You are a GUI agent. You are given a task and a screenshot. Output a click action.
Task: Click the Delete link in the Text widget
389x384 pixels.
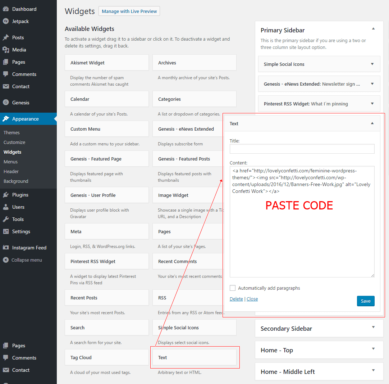click(x=236, y=299)
